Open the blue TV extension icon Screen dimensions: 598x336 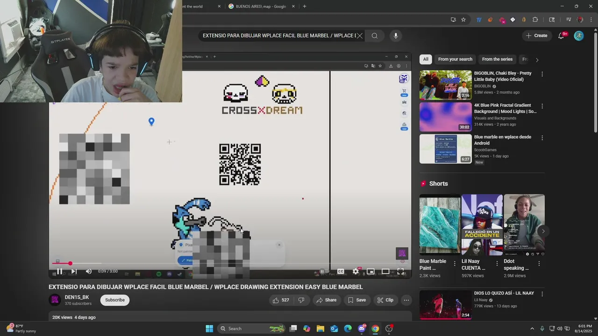point(479,20)
